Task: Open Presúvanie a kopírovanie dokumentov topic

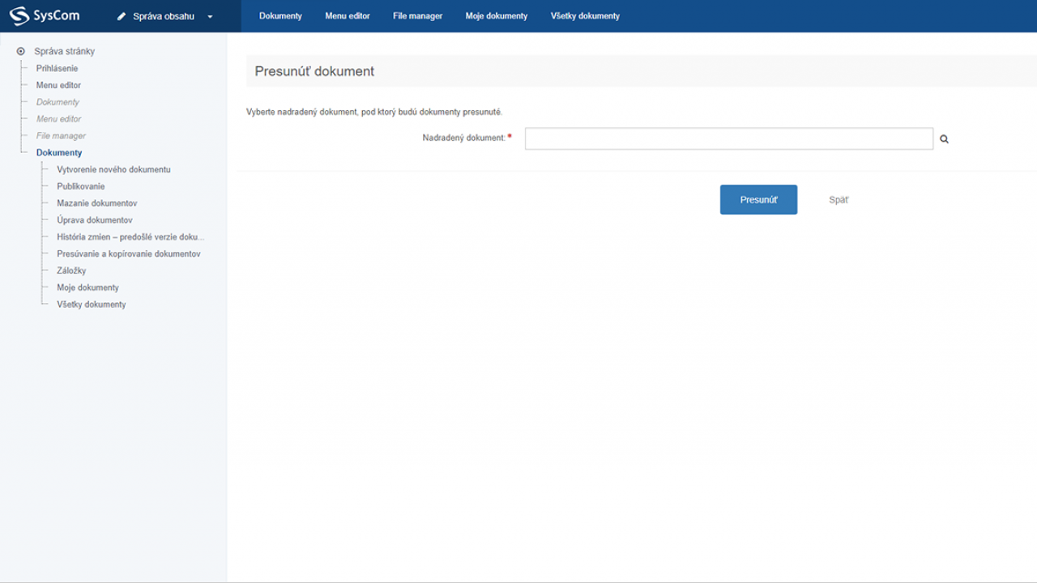Action: [x=128, y=253]
